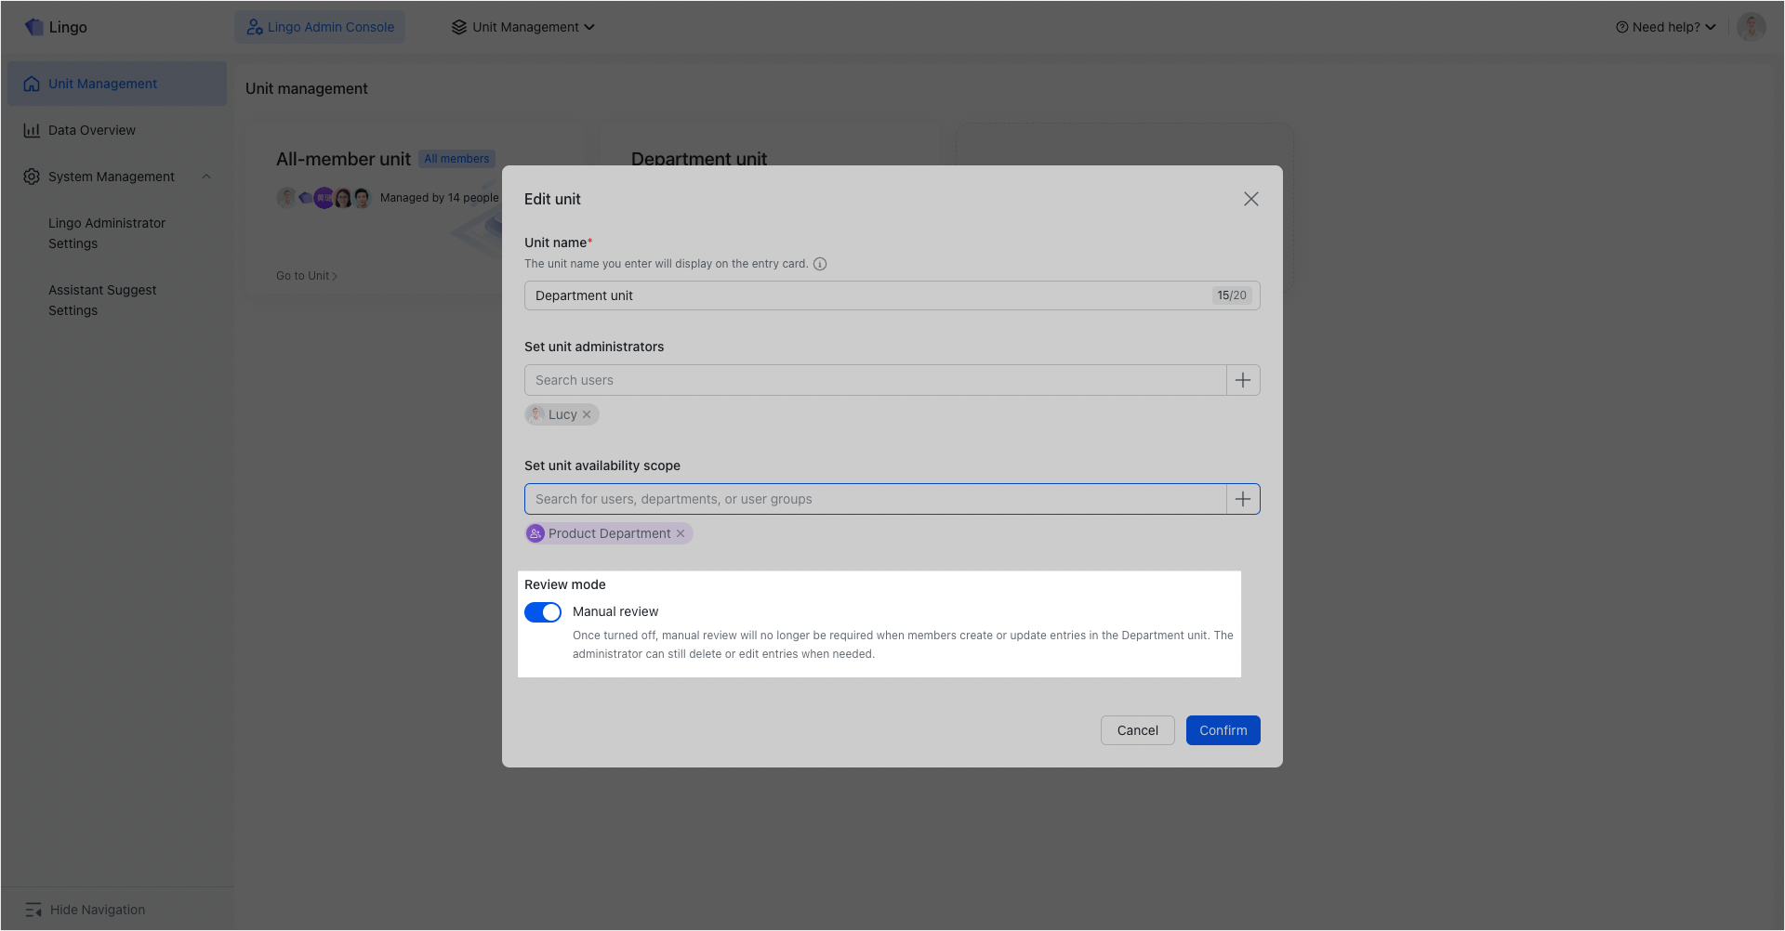
Task: Collapse the System Management section
Action: coord(206,177)
